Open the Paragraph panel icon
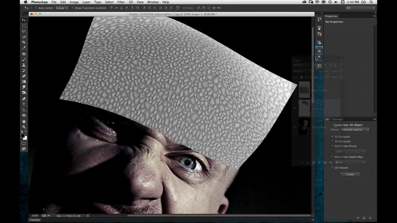Image resolution: width=397 pixels, height=223 pixels. click(319, 57)
